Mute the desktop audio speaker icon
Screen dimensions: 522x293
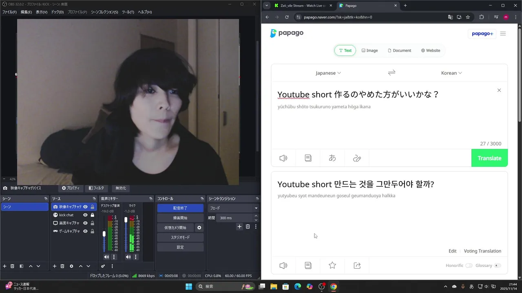click(x=106, y=257)
